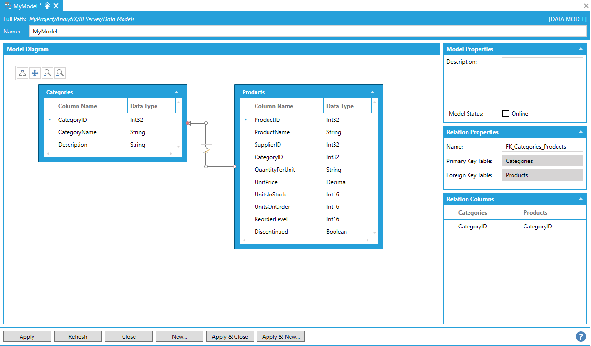The image size is (591, 346).
Task: Collapse the Model Properties panel
Action: pos(580,49)
